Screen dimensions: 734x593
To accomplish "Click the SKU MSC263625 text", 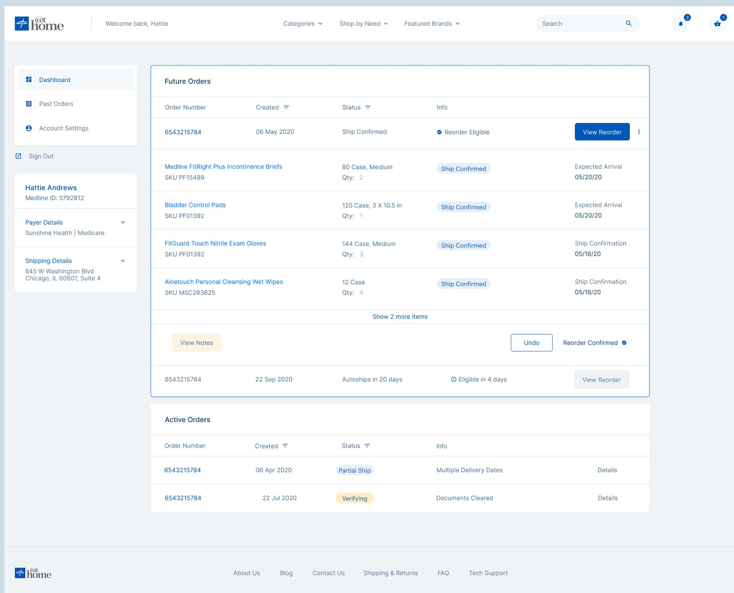I will click(x=190, y=293).
